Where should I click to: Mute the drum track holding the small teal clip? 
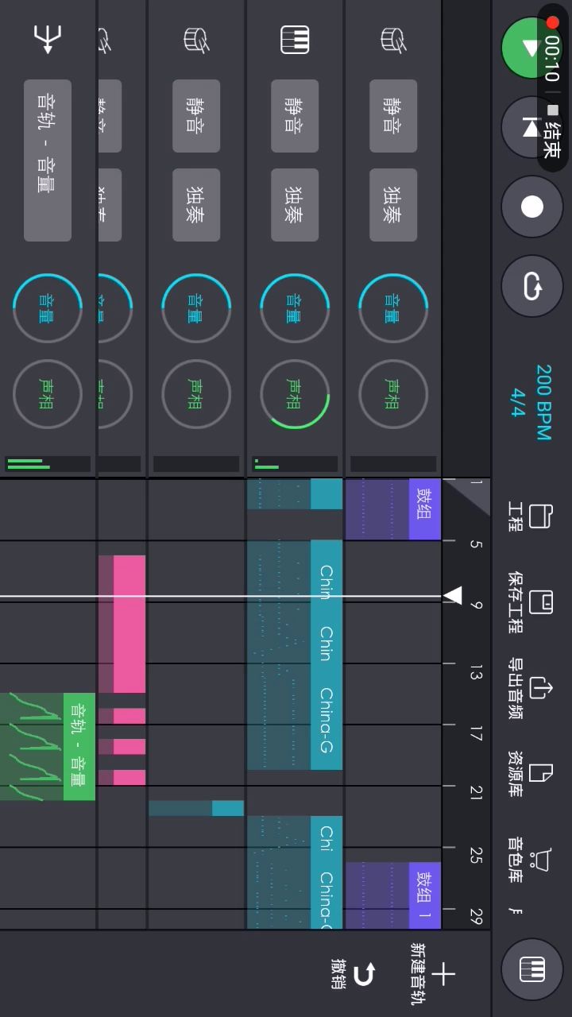point(196,115)
